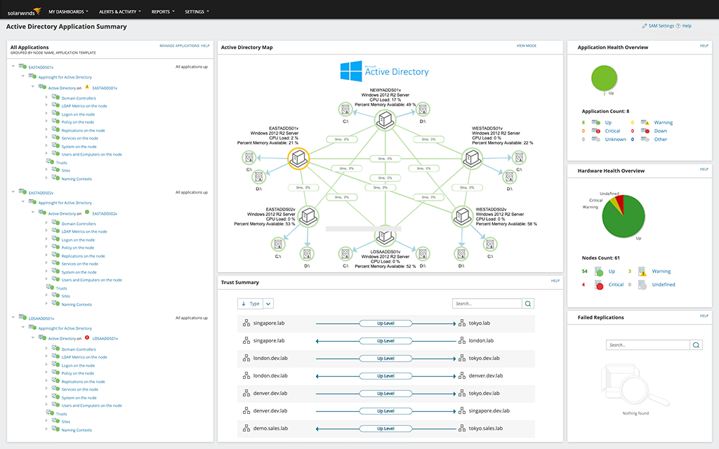Viewport: 719px width, 449px height.
Task: Click Up Level badge on singapore.lab to tokyo.lab row
Action: 385,323
